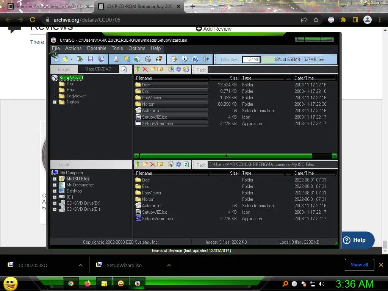Select the SetupWizard root in image tree
Screen dimensions: 388x291
71,77
